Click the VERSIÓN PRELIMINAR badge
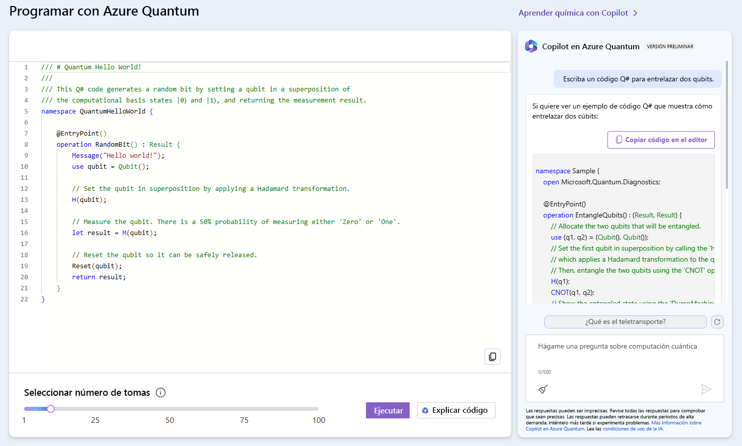This screenshot has height=446, width=742. pos(670,47)
